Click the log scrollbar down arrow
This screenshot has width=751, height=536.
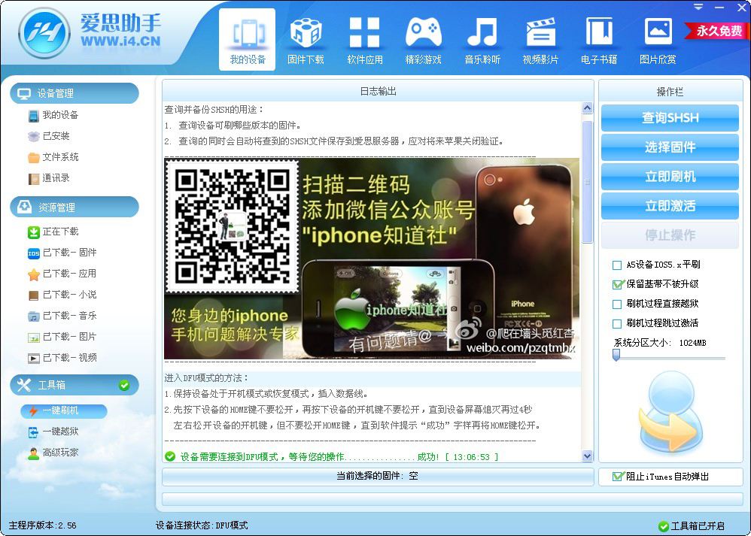(588, 456)
